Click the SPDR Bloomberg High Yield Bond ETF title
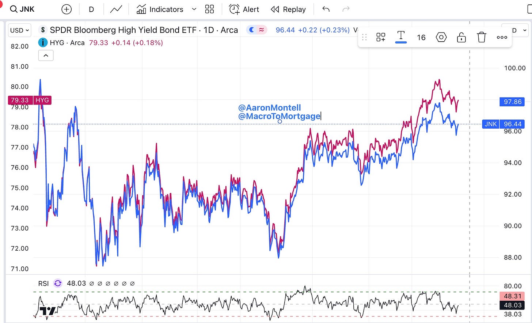 click(123, 30)
